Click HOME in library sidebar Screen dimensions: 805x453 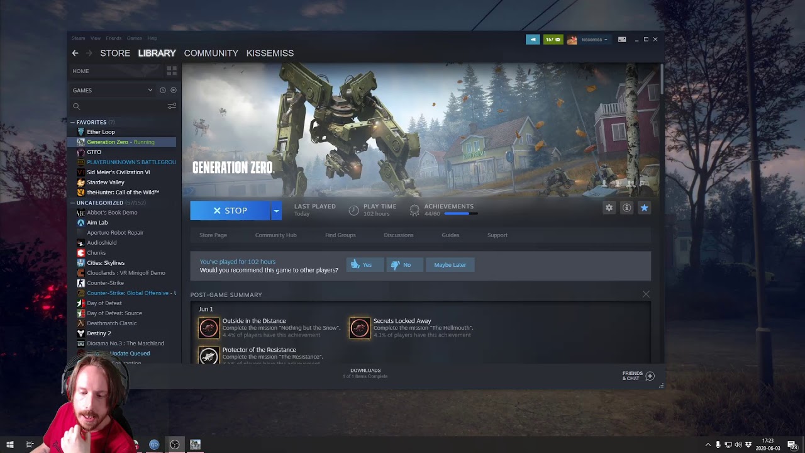point(80,71)
